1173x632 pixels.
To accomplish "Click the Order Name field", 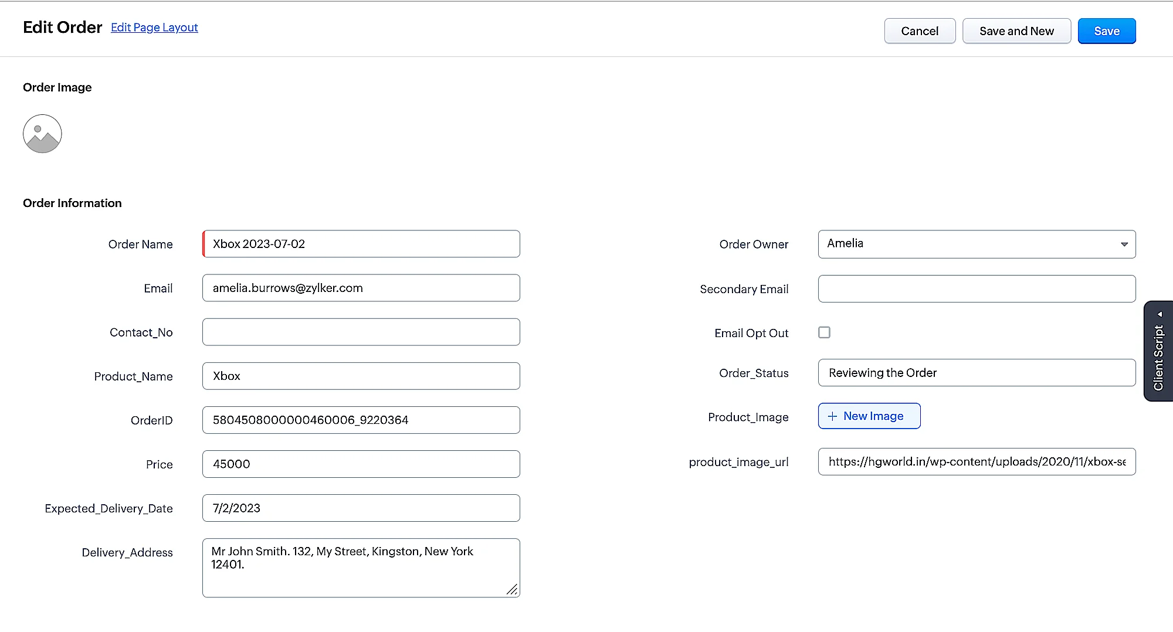I will pos(361,244).
